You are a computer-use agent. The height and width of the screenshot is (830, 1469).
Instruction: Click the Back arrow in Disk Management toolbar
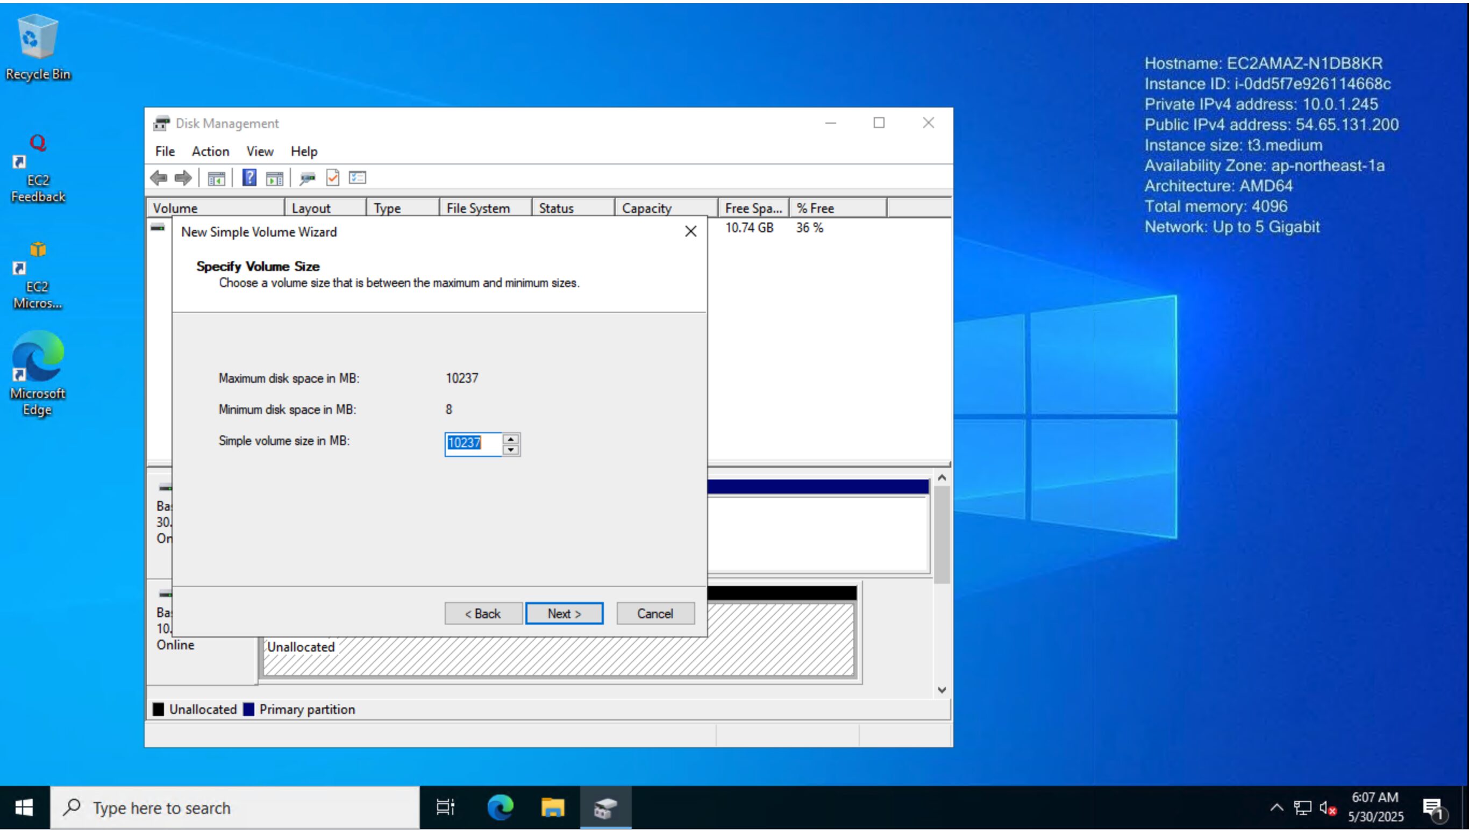click(159, 178)
